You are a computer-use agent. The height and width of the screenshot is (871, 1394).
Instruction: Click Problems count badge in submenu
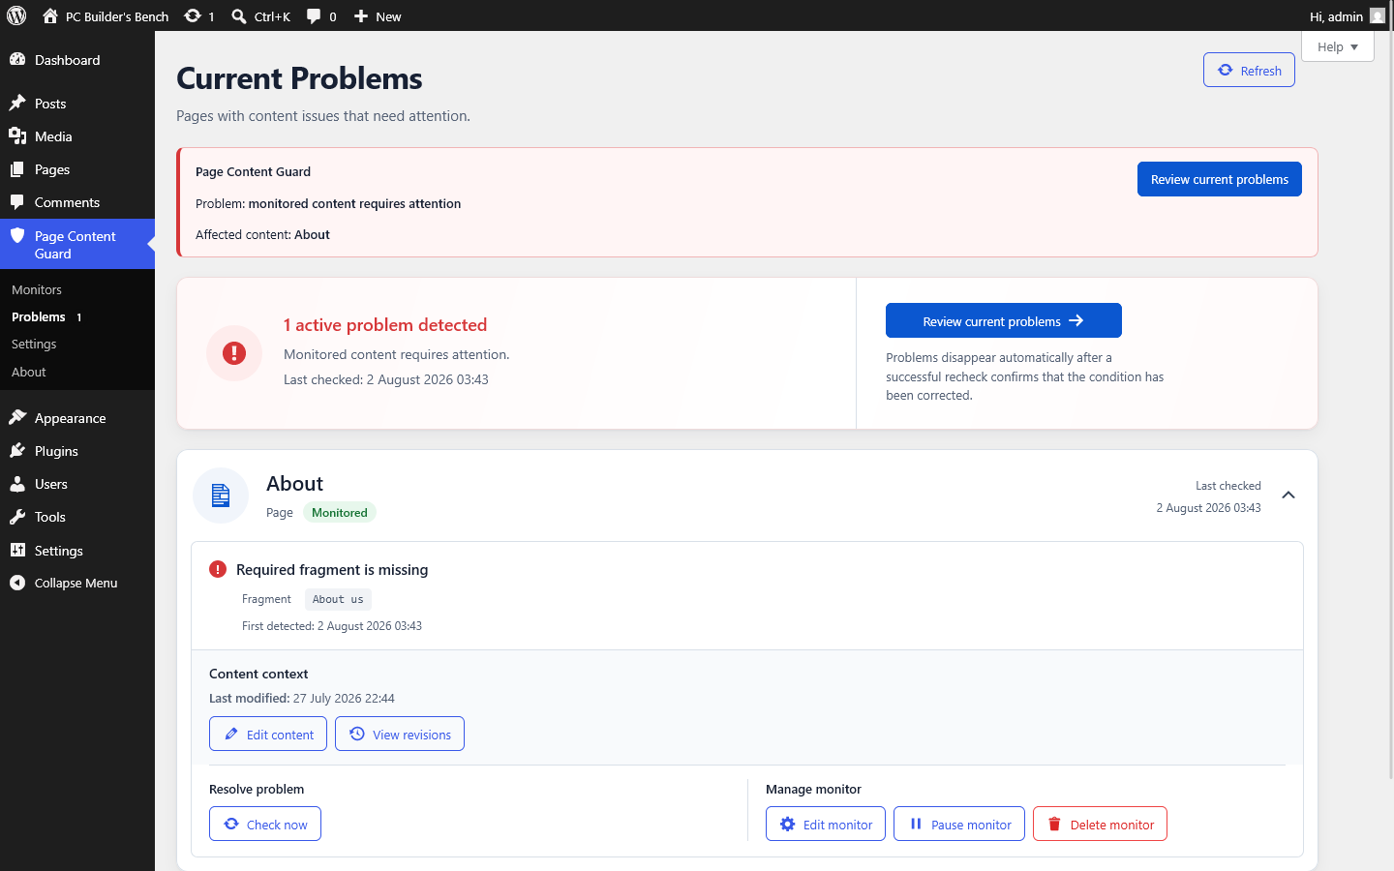pyautogui.click(x=79, y=317)
